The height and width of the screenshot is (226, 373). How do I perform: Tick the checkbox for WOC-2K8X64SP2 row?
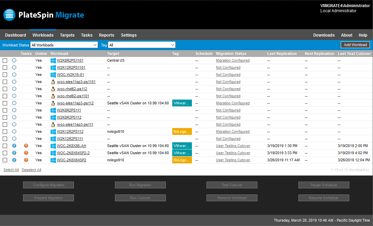pos(5,160)
